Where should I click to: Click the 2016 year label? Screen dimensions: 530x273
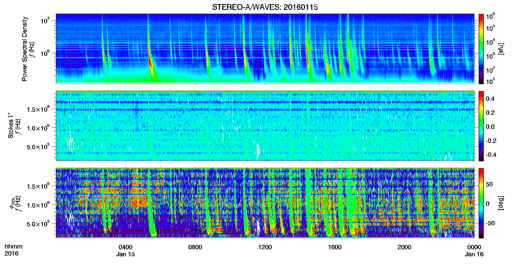coord(12,254)
